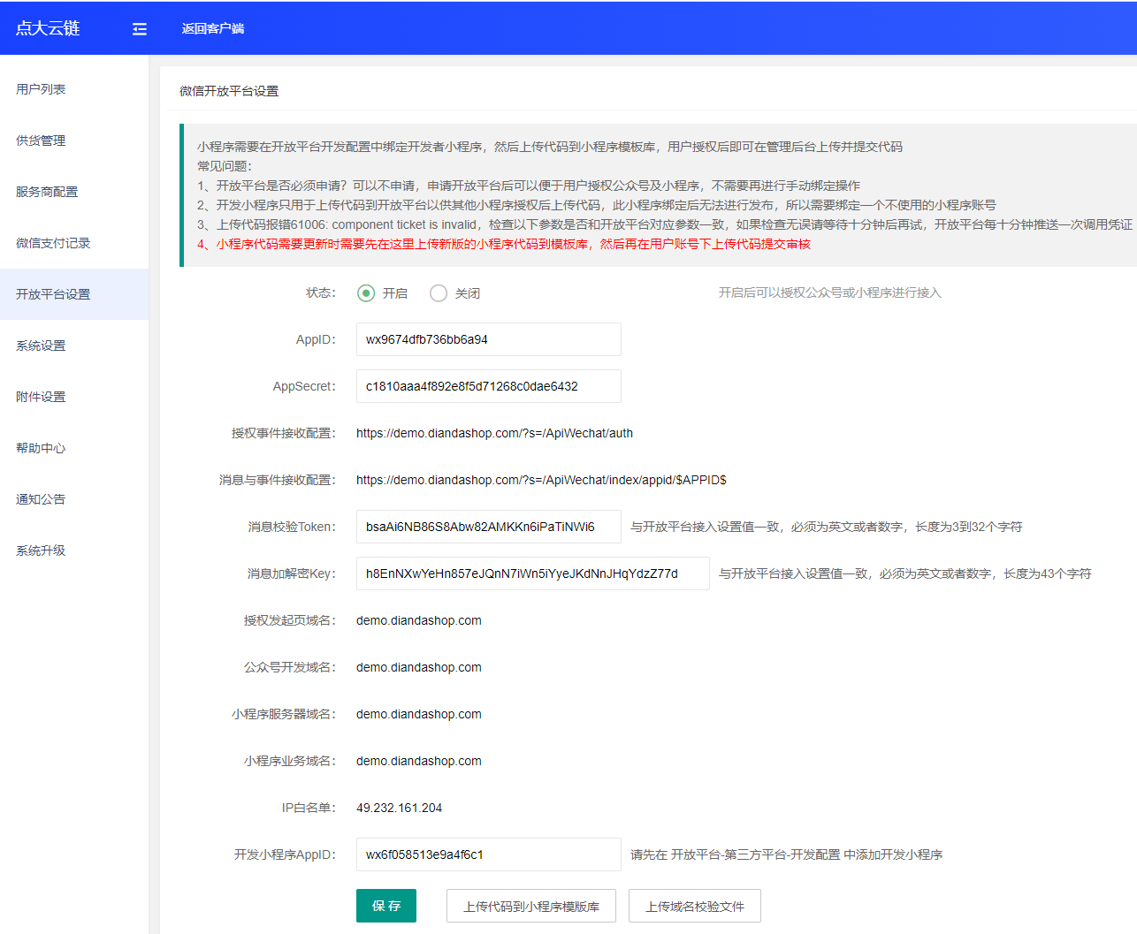Click the green 保存 button
The image size is (1137, 934).
[x=386, y=906]
